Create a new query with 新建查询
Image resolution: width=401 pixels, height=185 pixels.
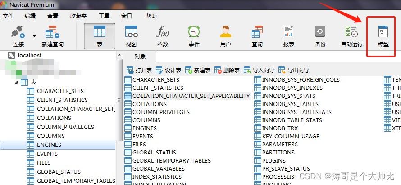[x=52, y=36]
